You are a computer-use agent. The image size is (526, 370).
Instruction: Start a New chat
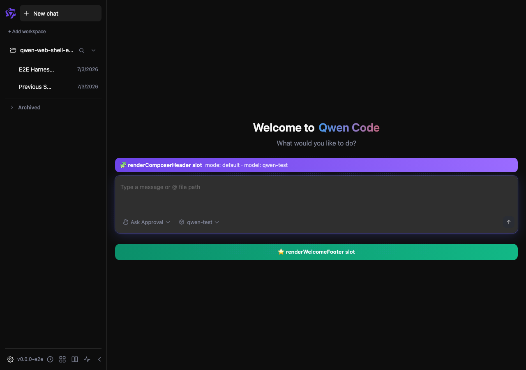point(60,13)
